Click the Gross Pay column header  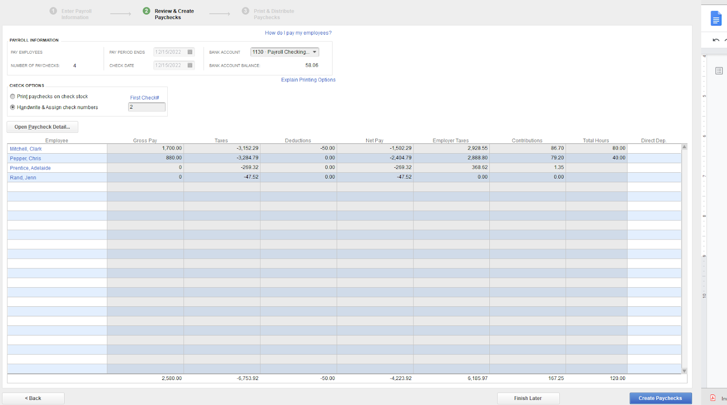[x=145, y=140]
